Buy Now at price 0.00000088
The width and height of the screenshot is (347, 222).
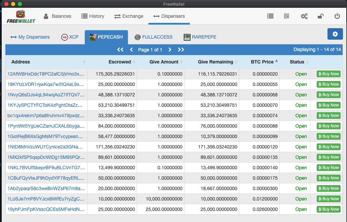[328, 126]
